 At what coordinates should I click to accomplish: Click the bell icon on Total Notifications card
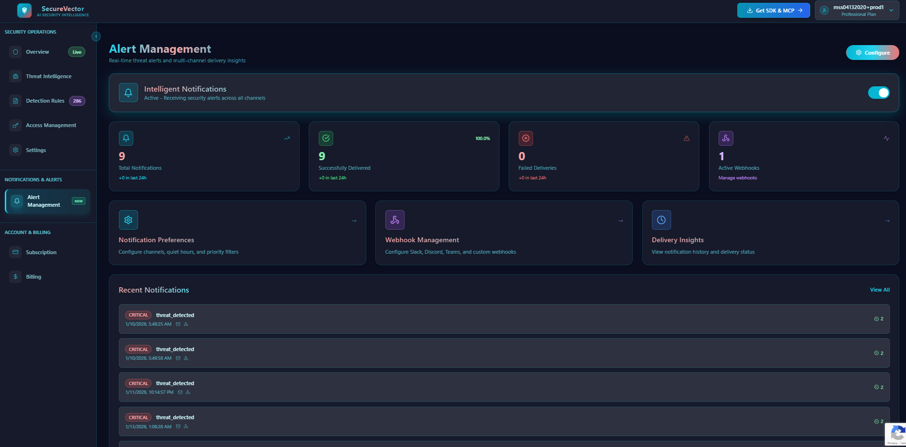126,138
